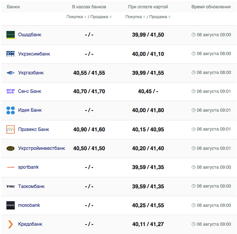The width and height of the screenshot is (237, 234).
Task: Click the Укрстройинвестбанк logo icon
Action: point(11,148)
